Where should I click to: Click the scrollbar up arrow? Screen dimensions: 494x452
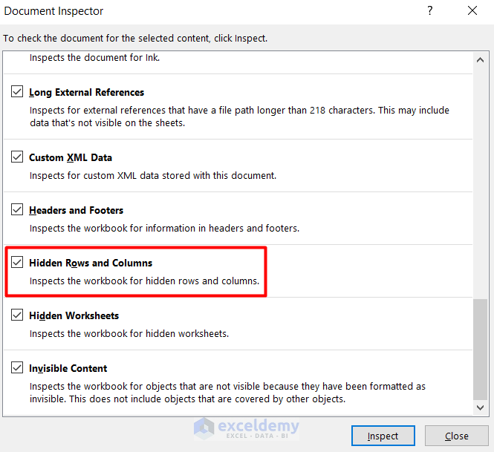point(481,59)
